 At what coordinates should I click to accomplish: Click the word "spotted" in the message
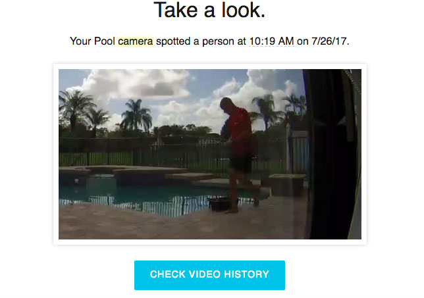(173, 41)
